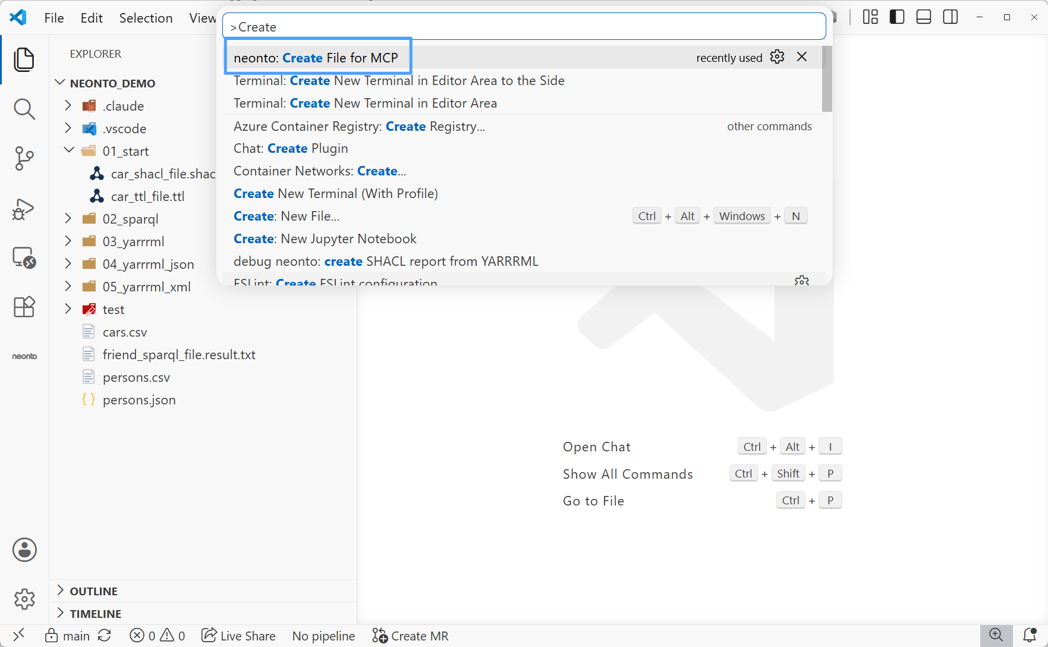Open the neonto sidebar view
1048x647 pixels.
click(x=24, y=356)
